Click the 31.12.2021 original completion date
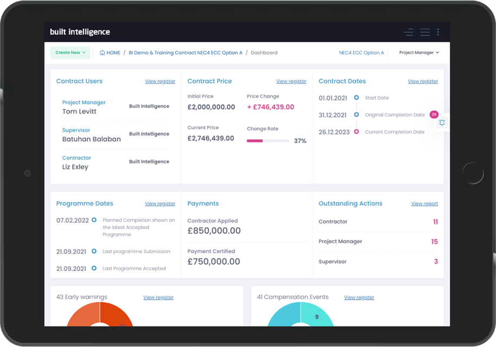This screenshot has height=347, width=496. pyautogui.click(x=333, y=115)
